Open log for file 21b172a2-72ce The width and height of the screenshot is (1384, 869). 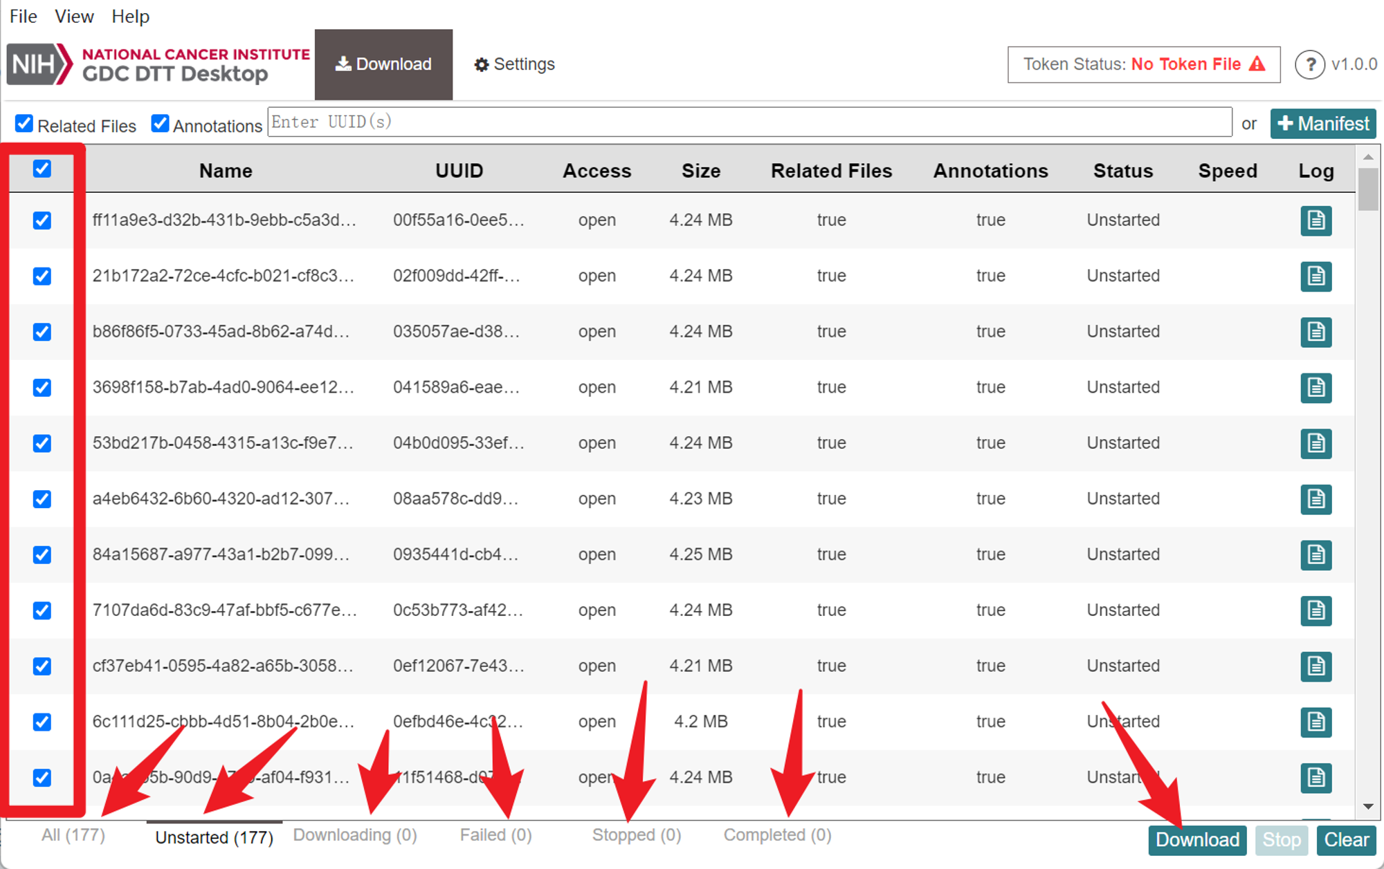[x=1315, y=276]
